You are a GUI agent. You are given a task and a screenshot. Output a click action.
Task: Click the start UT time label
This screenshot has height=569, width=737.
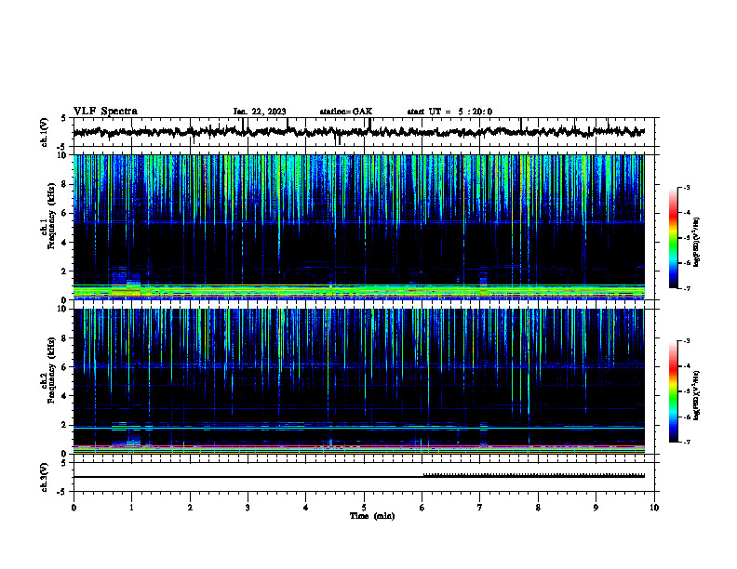449,112
